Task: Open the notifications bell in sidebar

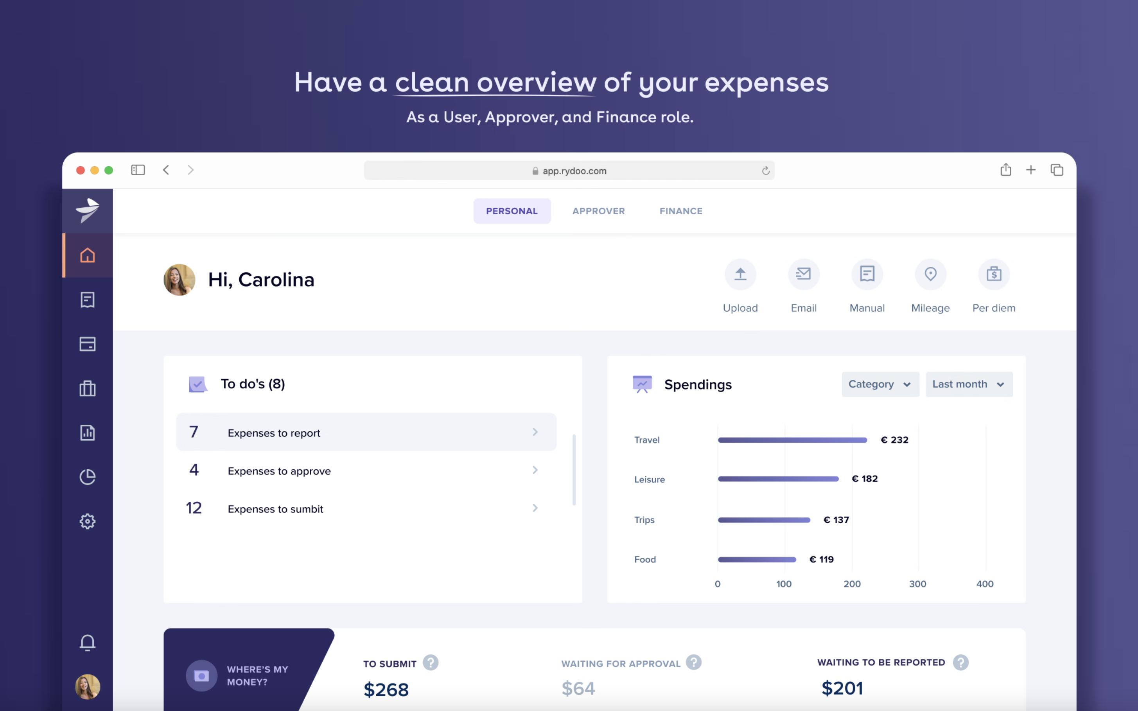Action: (x=88, y=642)
